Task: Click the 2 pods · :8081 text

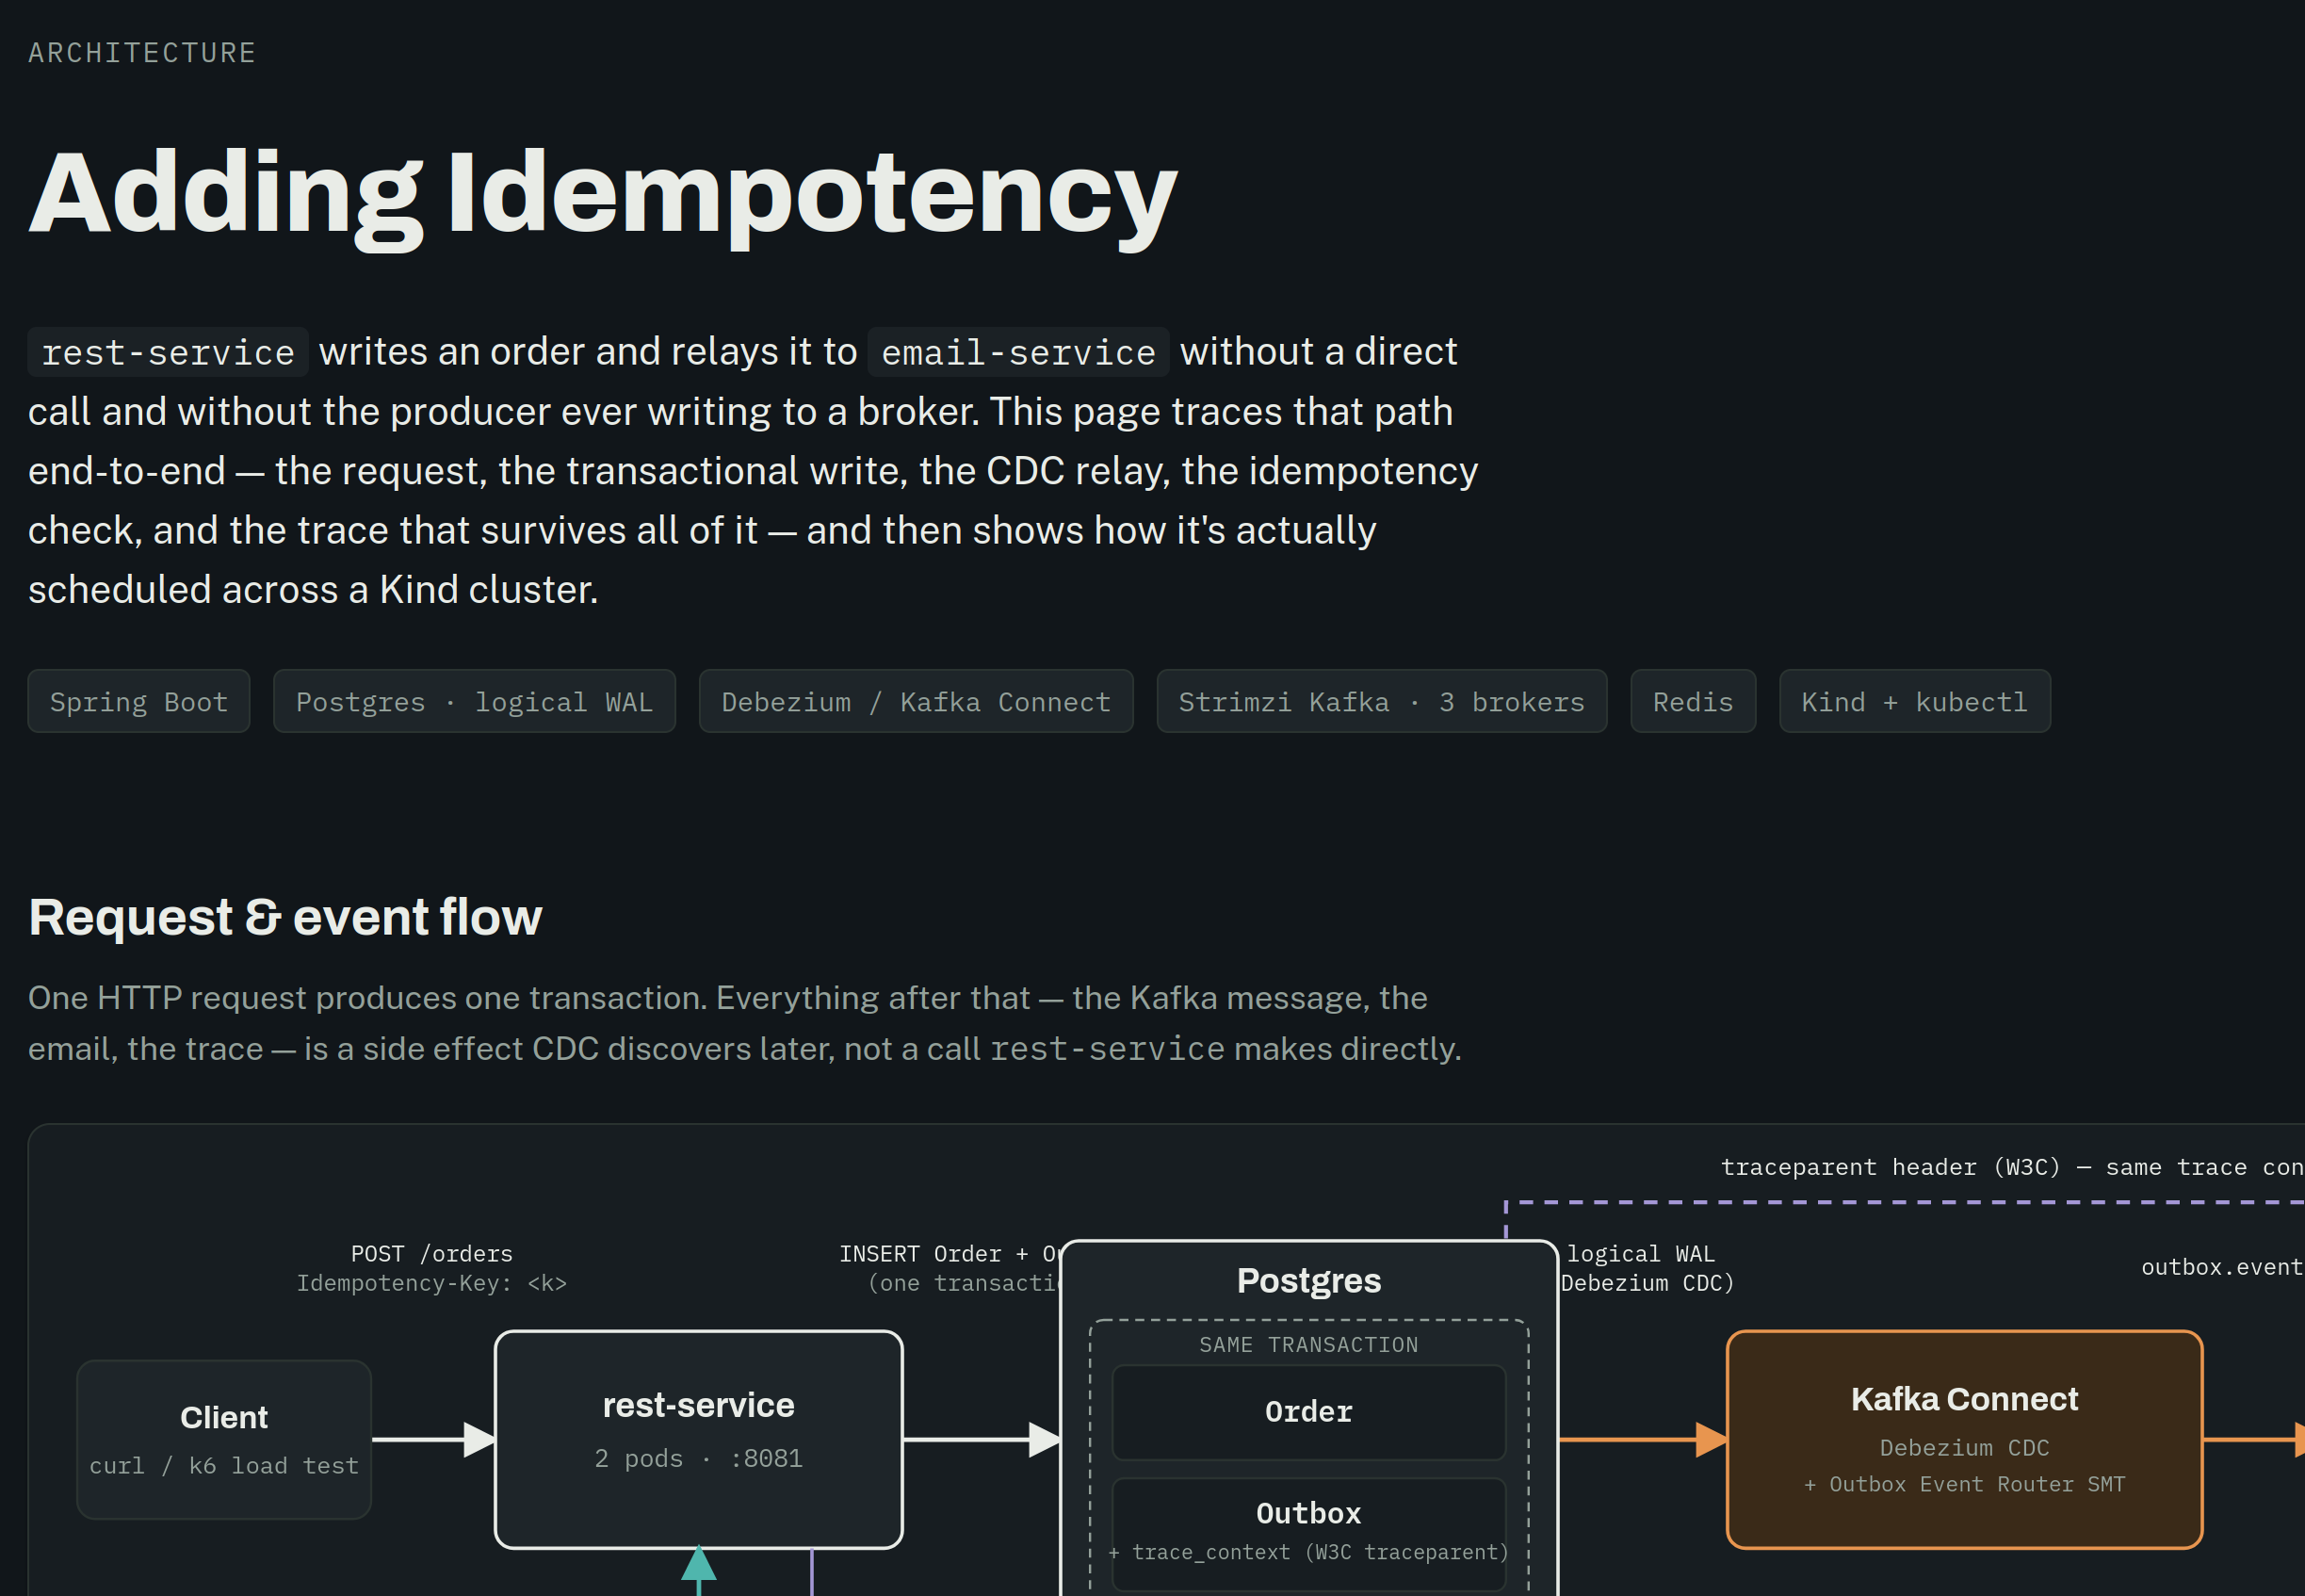Action: tap(699, 1459)
